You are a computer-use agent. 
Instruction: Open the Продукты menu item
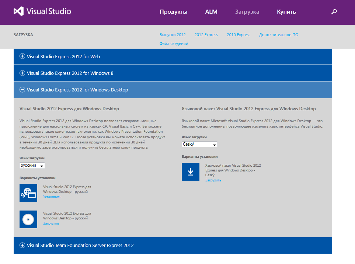[x=173, y=12]
